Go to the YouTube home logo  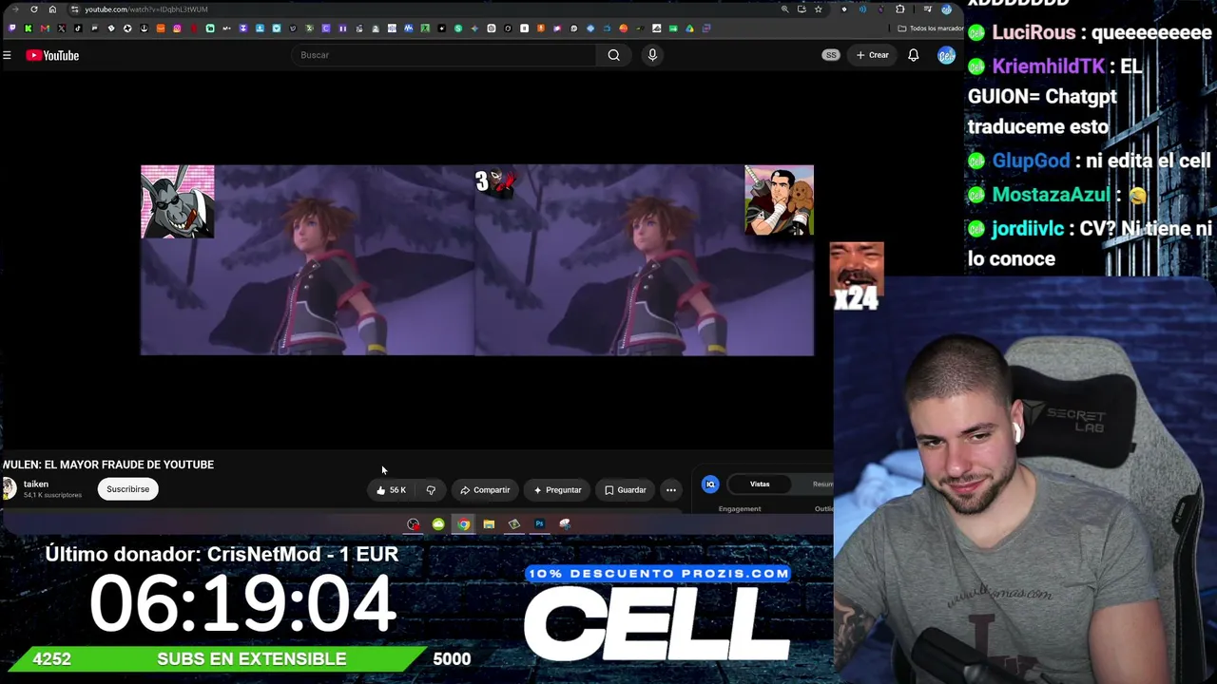coord(52,55)
